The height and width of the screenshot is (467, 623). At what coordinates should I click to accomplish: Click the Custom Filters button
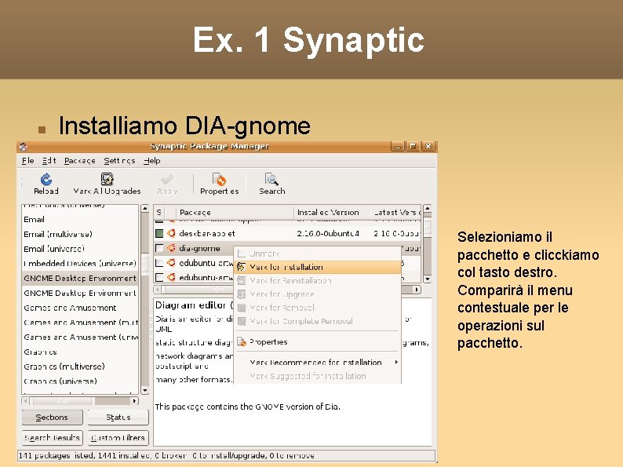pyautogui.click(x=118, y=438)
